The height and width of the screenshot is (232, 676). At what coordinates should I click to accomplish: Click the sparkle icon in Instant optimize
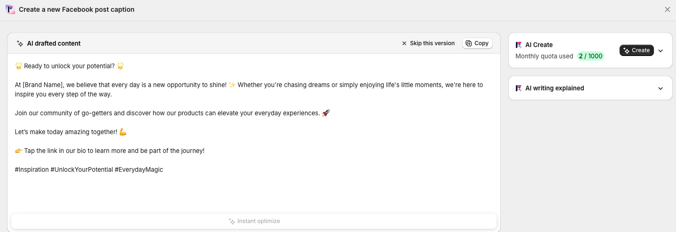coord(232,221)
